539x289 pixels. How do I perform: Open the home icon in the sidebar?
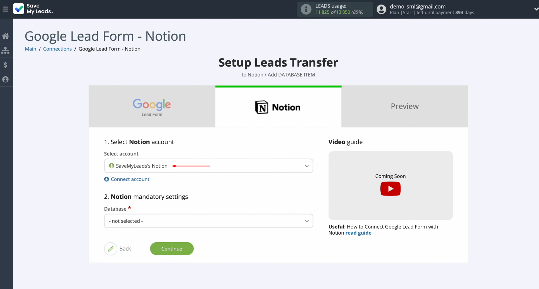click(5, 36)
